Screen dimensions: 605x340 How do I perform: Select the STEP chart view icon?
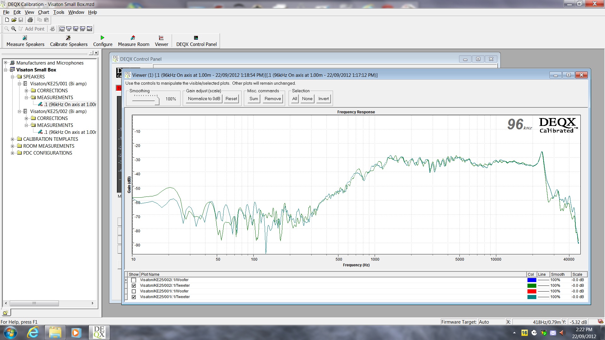(x=83, y=29)
